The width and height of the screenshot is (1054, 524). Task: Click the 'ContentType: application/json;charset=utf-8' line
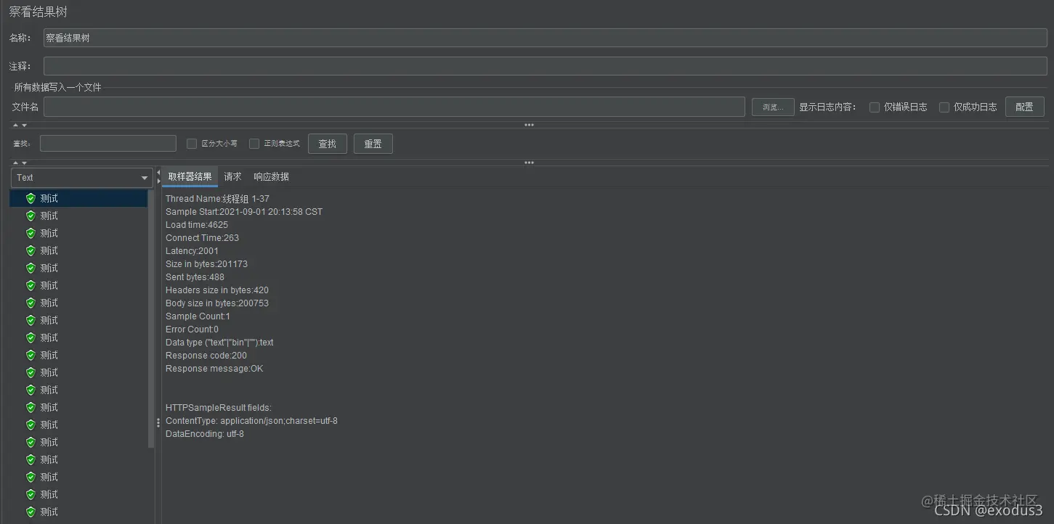[x=251, y=421]
